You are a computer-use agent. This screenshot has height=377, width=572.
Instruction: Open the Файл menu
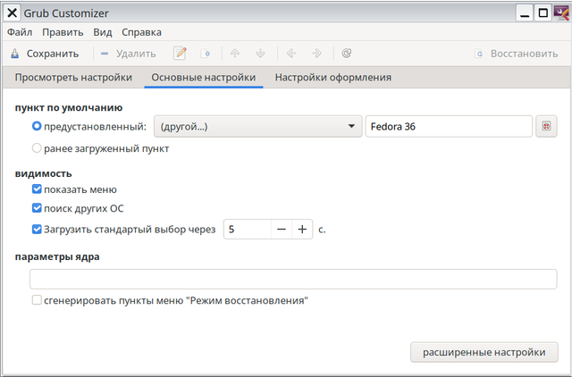20,32
